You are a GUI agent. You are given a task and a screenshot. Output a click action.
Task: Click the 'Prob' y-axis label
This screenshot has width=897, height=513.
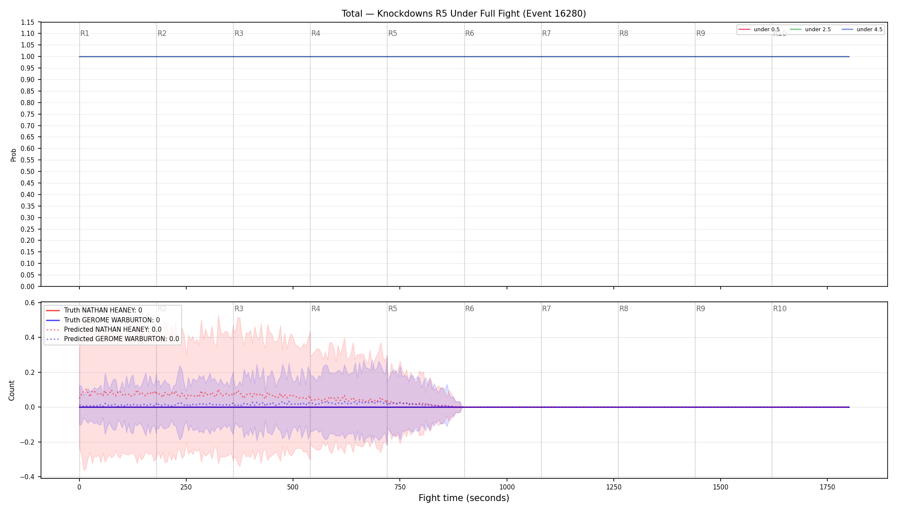pyautogui.click(x=13, y=155)
